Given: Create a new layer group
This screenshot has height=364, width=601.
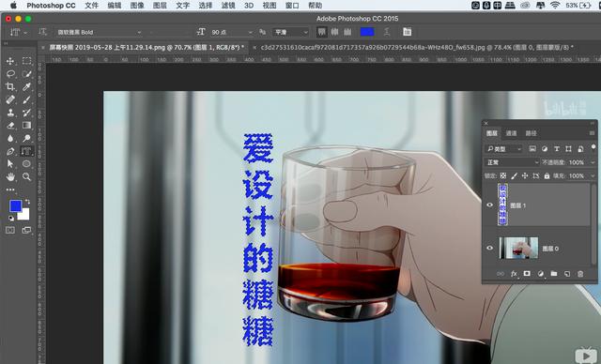Looking at the screenshot, I should tap(553, 274).
